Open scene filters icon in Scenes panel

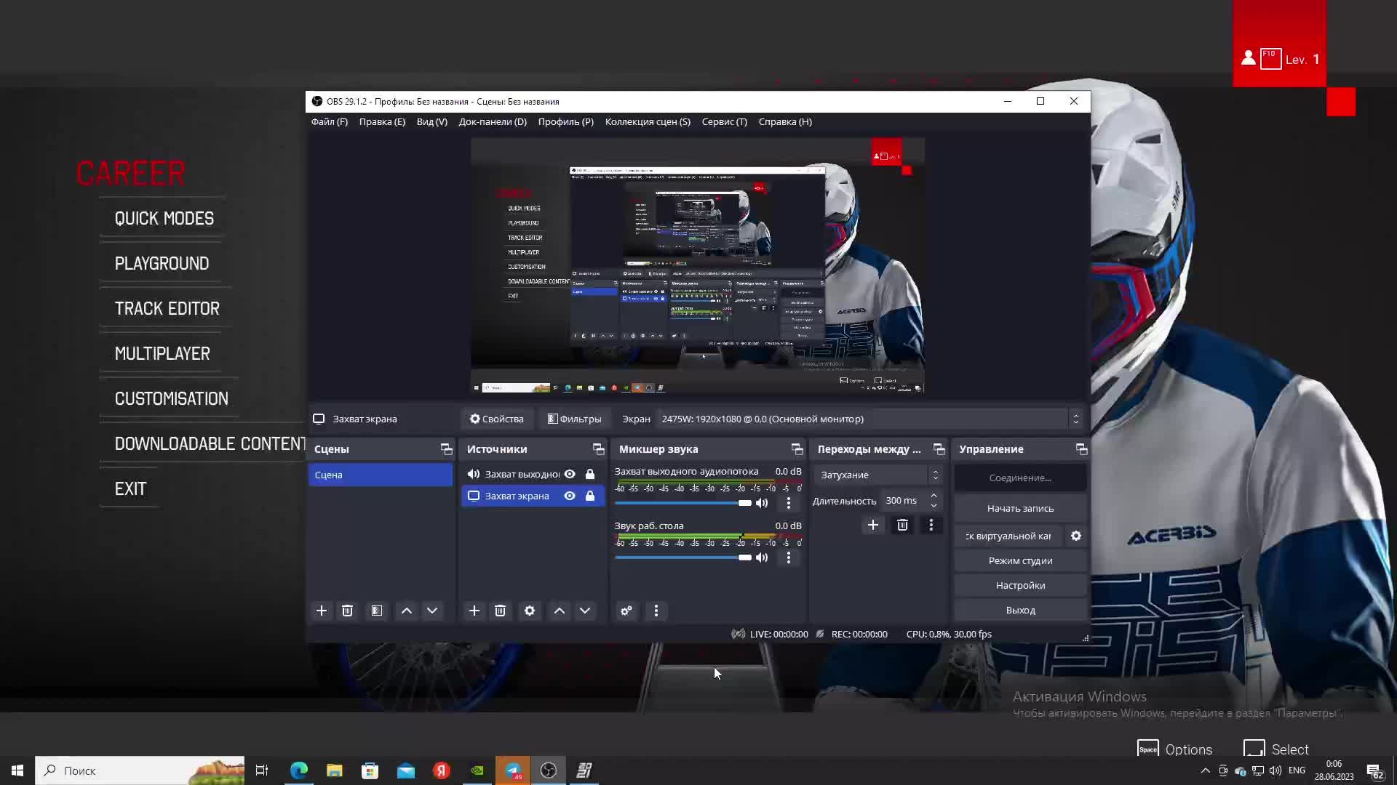(x=377, y=611)
